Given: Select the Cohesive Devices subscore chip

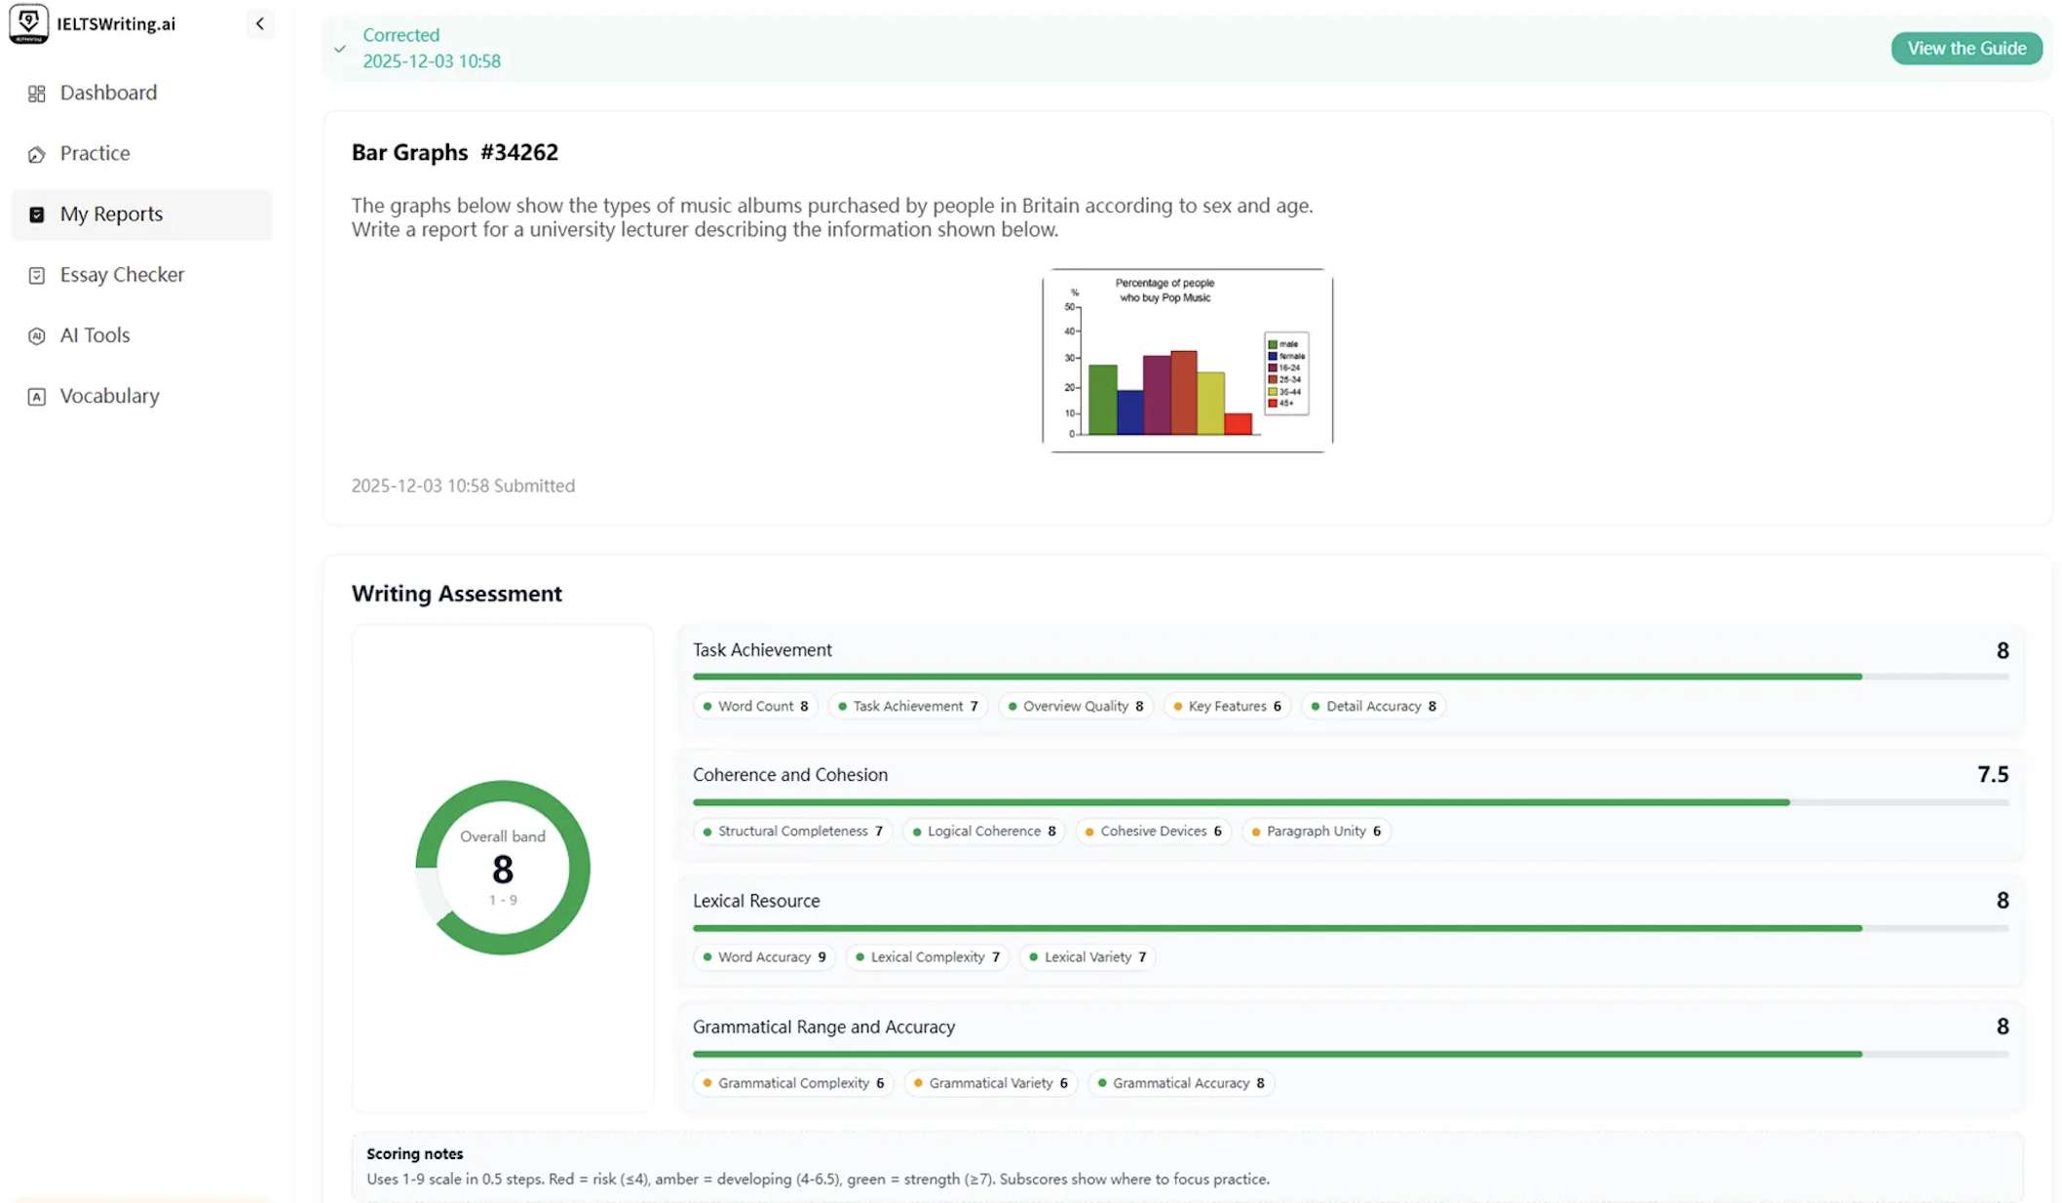Looking at the screenshot, I should coord(1153,832).
